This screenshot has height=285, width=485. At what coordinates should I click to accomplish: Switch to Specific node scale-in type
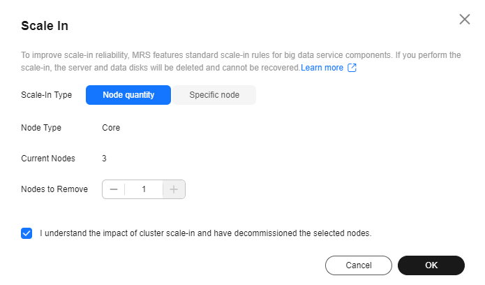pos(214,95)
